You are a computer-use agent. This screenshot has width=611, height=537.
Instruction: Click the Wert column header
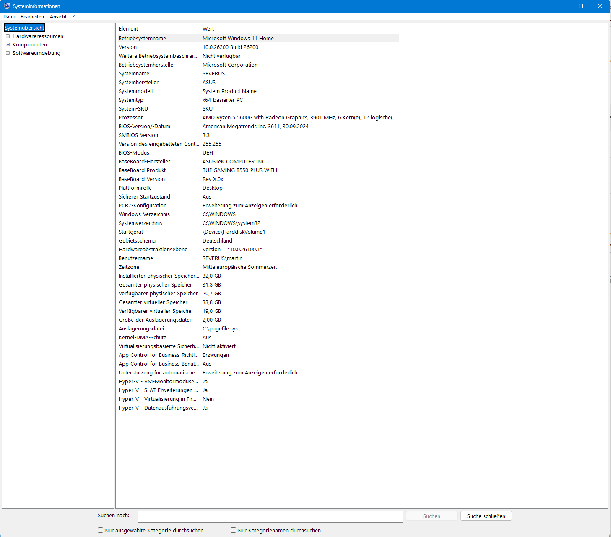coord(299,28)
